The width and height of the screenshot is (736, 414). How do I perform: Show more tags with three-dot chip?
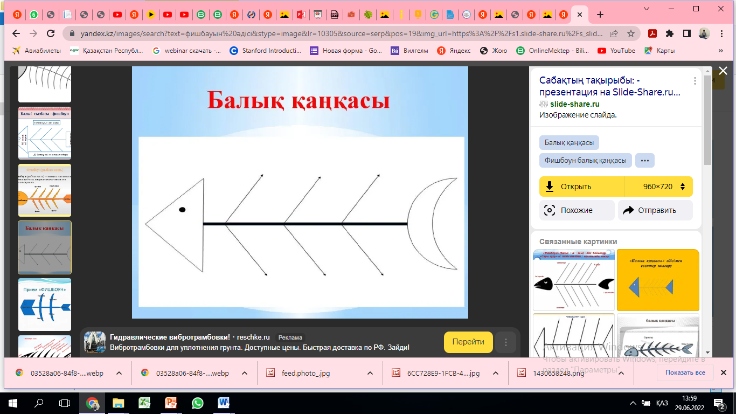point(644,161)
